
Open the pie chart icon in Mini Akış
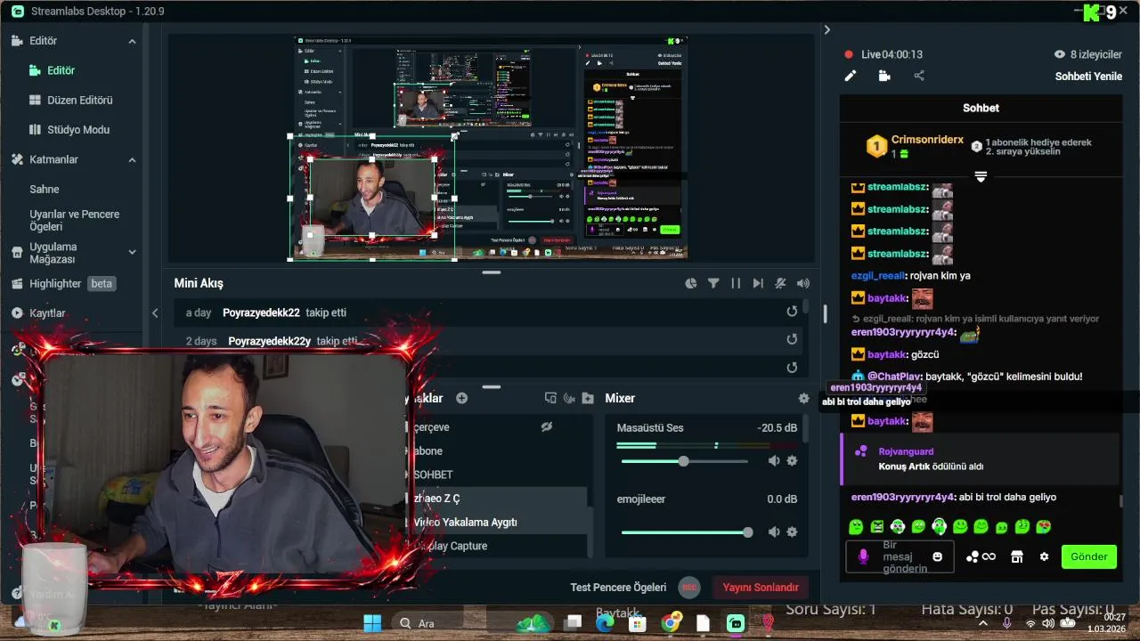691,283
